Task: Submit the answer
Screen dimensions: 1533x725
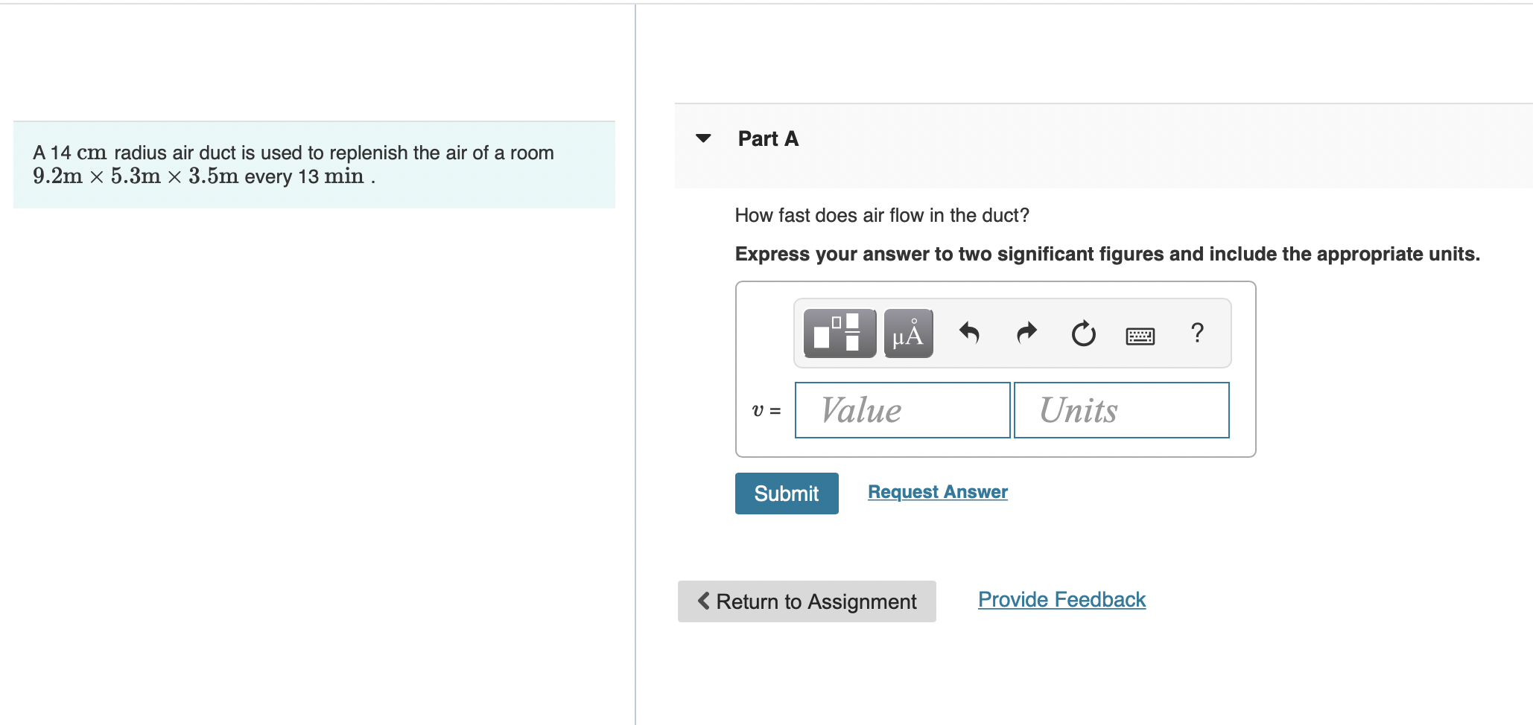Action: [x=787, y=494]
